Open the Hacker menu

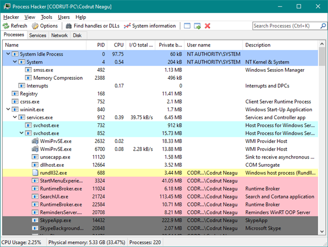coord(11,17)
